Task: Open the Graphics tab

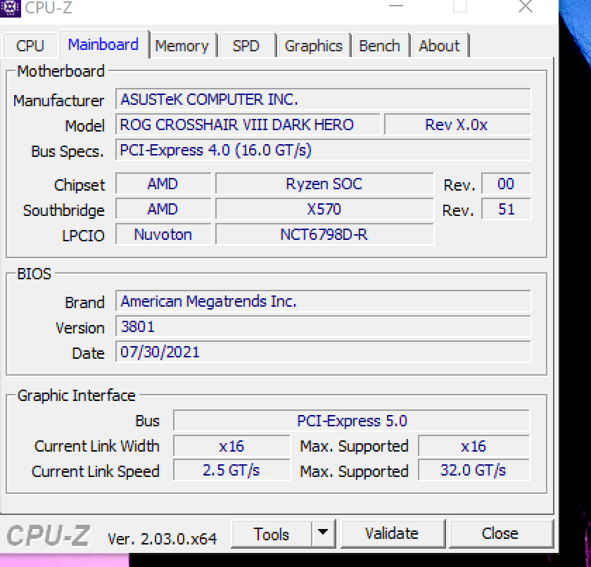Action: tap(314, 46)
